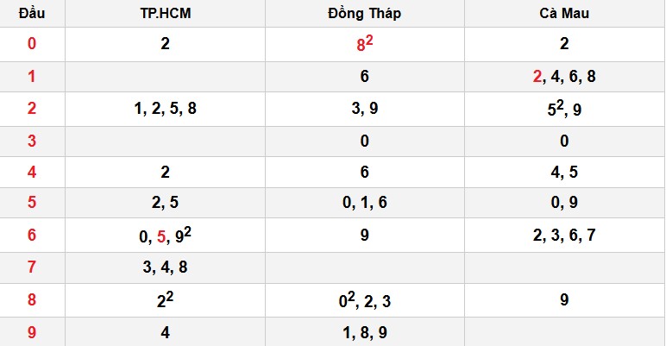Select the 2² cell in TP.HCM row 8
666x346 pixels.
tap(165, 299)
